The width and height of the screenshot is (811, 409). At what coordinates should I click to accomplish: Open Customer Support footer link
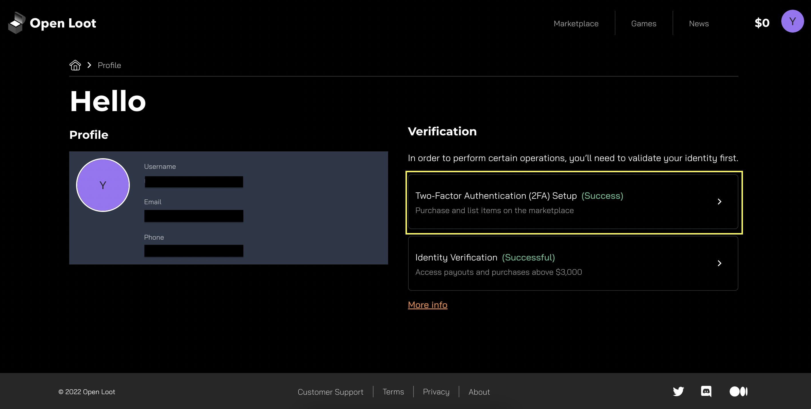pyautogui.click(x=330, y=392)
